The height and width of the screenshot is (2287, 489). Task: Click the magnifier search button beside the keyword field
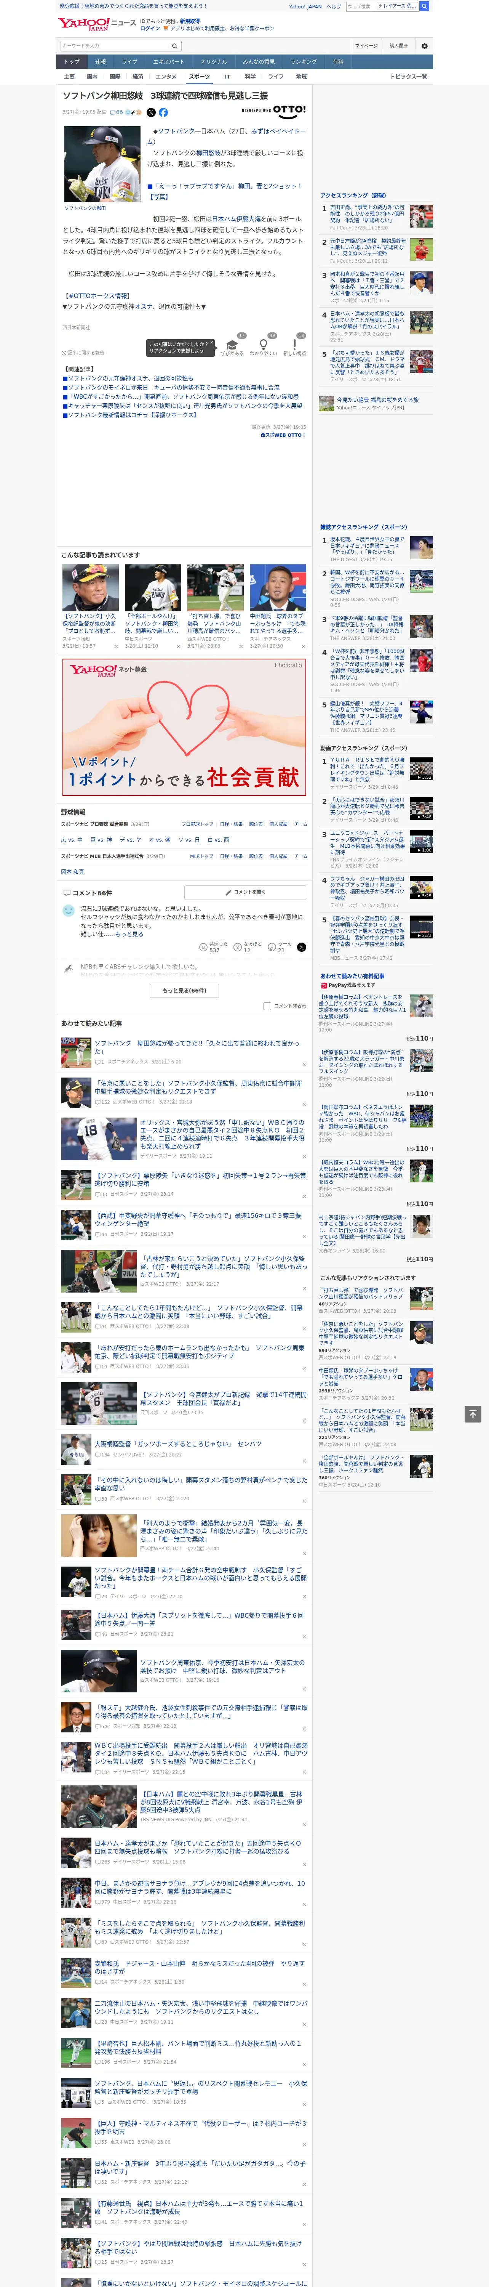coord(175,46)
